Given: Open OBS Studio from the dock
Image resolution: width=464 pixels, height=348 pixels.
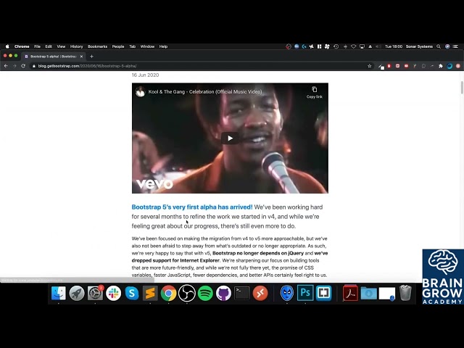Looking at the screenshot, I should [x=187, y=293].
